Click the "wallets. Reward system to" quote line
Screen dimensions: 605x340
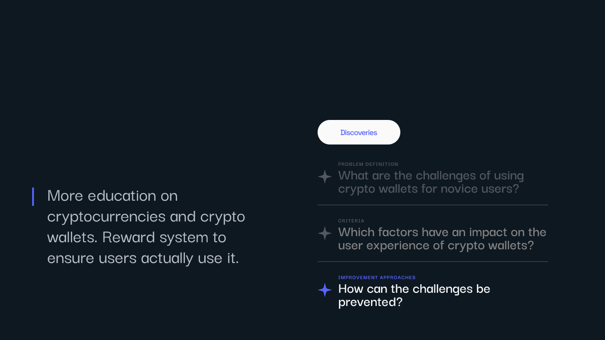click(137, 237)
